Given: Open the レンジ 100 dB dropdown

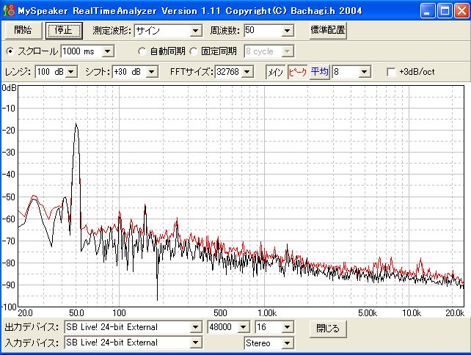Looking at the screenshot, I should [x=71, y=72].
